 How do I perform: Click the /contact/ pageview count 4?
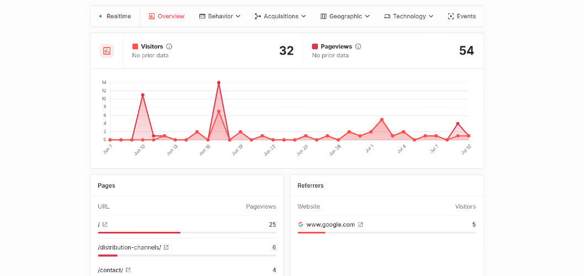coord(274,270)
